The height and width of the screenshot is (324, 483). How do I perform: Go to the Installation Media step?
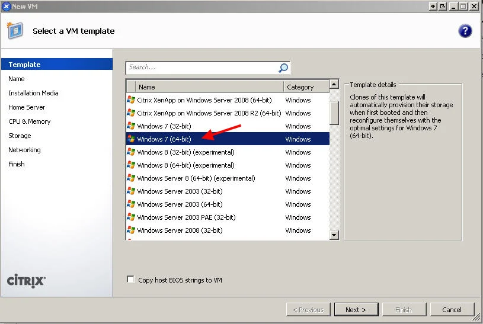click(x=33, y=93)
